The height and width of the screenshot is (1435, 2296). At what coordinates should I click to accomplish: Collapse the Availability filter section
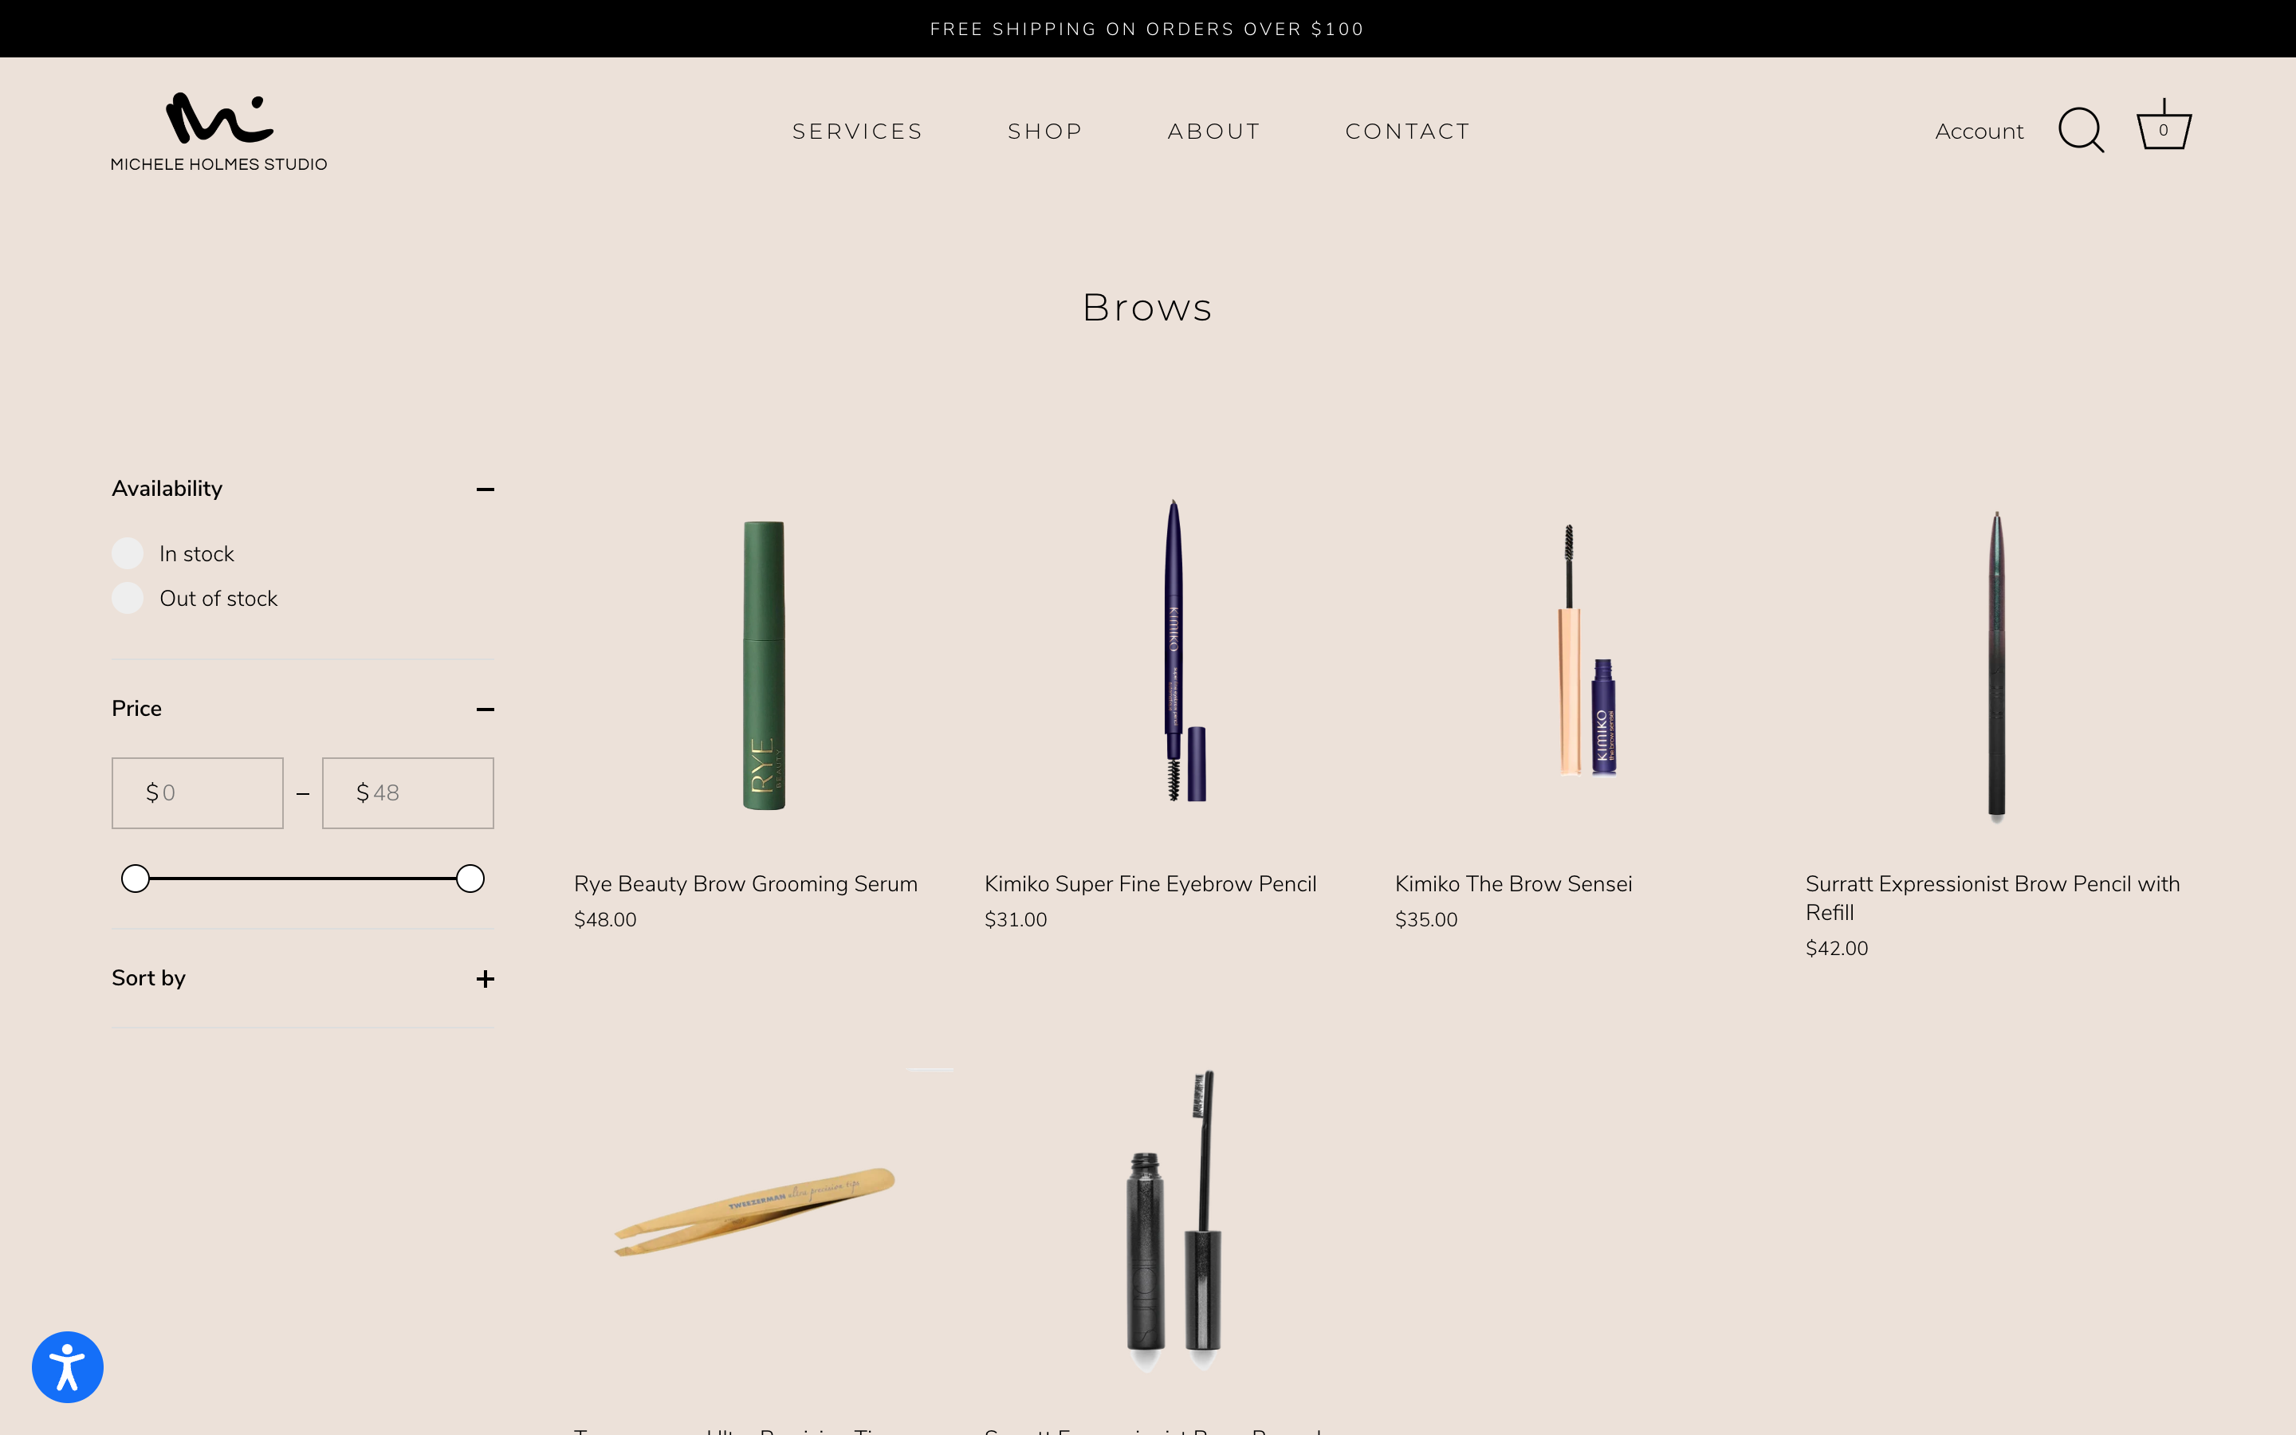coord(485,488)
